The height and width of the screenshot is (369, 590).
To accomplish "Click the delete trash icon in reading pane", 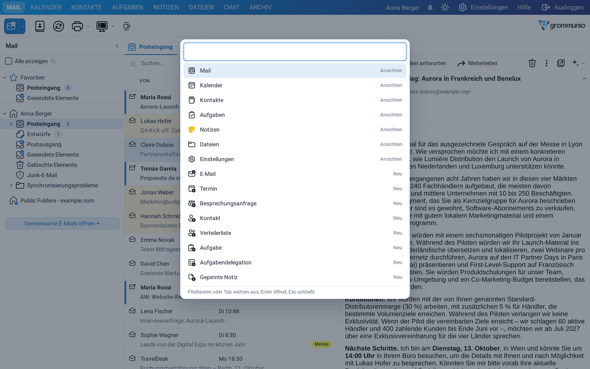I will point(532,63).
